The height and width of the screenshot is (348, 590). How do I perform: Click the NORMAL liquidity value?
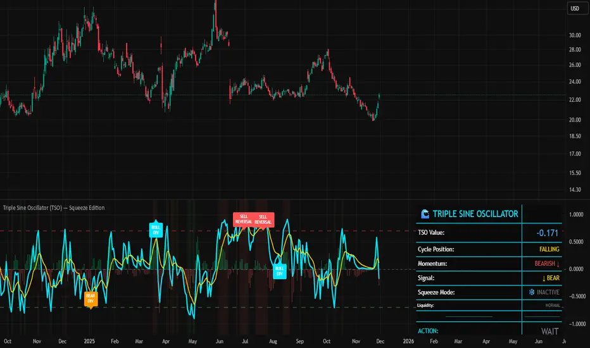click(553, 305)
